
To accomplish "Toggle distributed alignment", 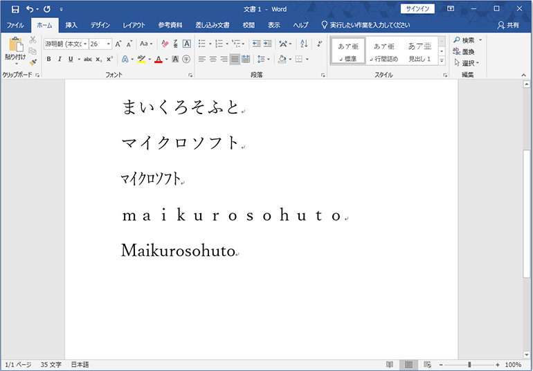I will pos(246,59).
